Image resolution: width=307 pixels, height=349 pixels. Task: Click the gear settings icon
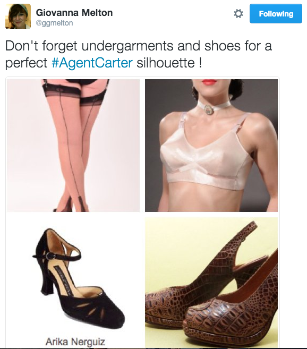pyautogui.click(x=238, y=14)
